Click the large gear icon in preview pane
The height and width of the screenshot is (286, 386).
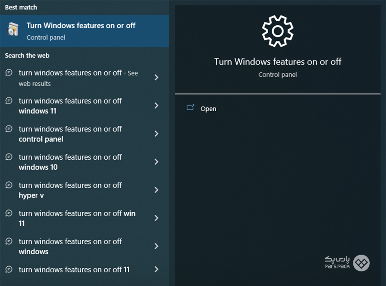tap(277, 31)
